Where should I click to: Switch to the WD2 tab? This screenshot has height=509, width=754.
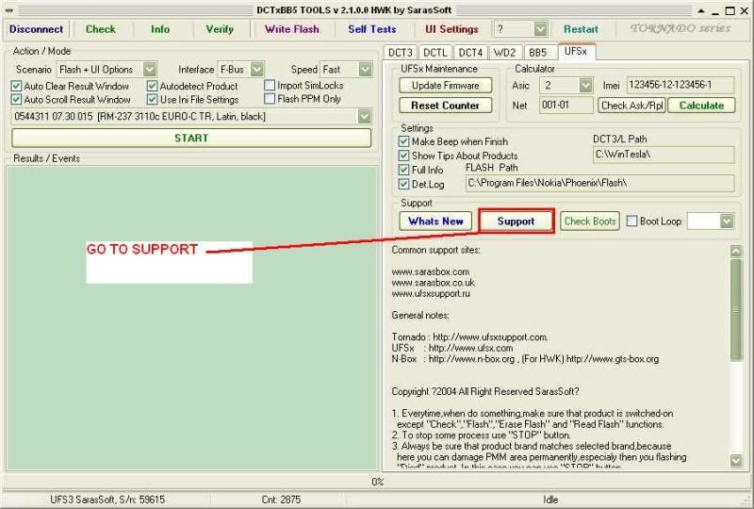tap(504, 53)
